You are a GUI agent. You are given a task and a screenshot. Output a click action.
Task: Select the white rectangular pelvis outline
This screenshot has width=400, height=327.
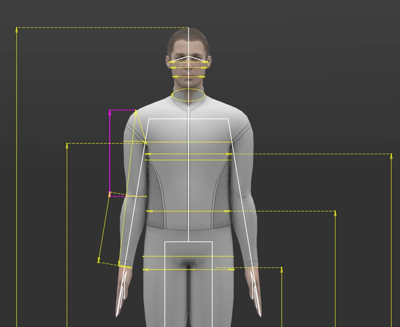(165, 283)
